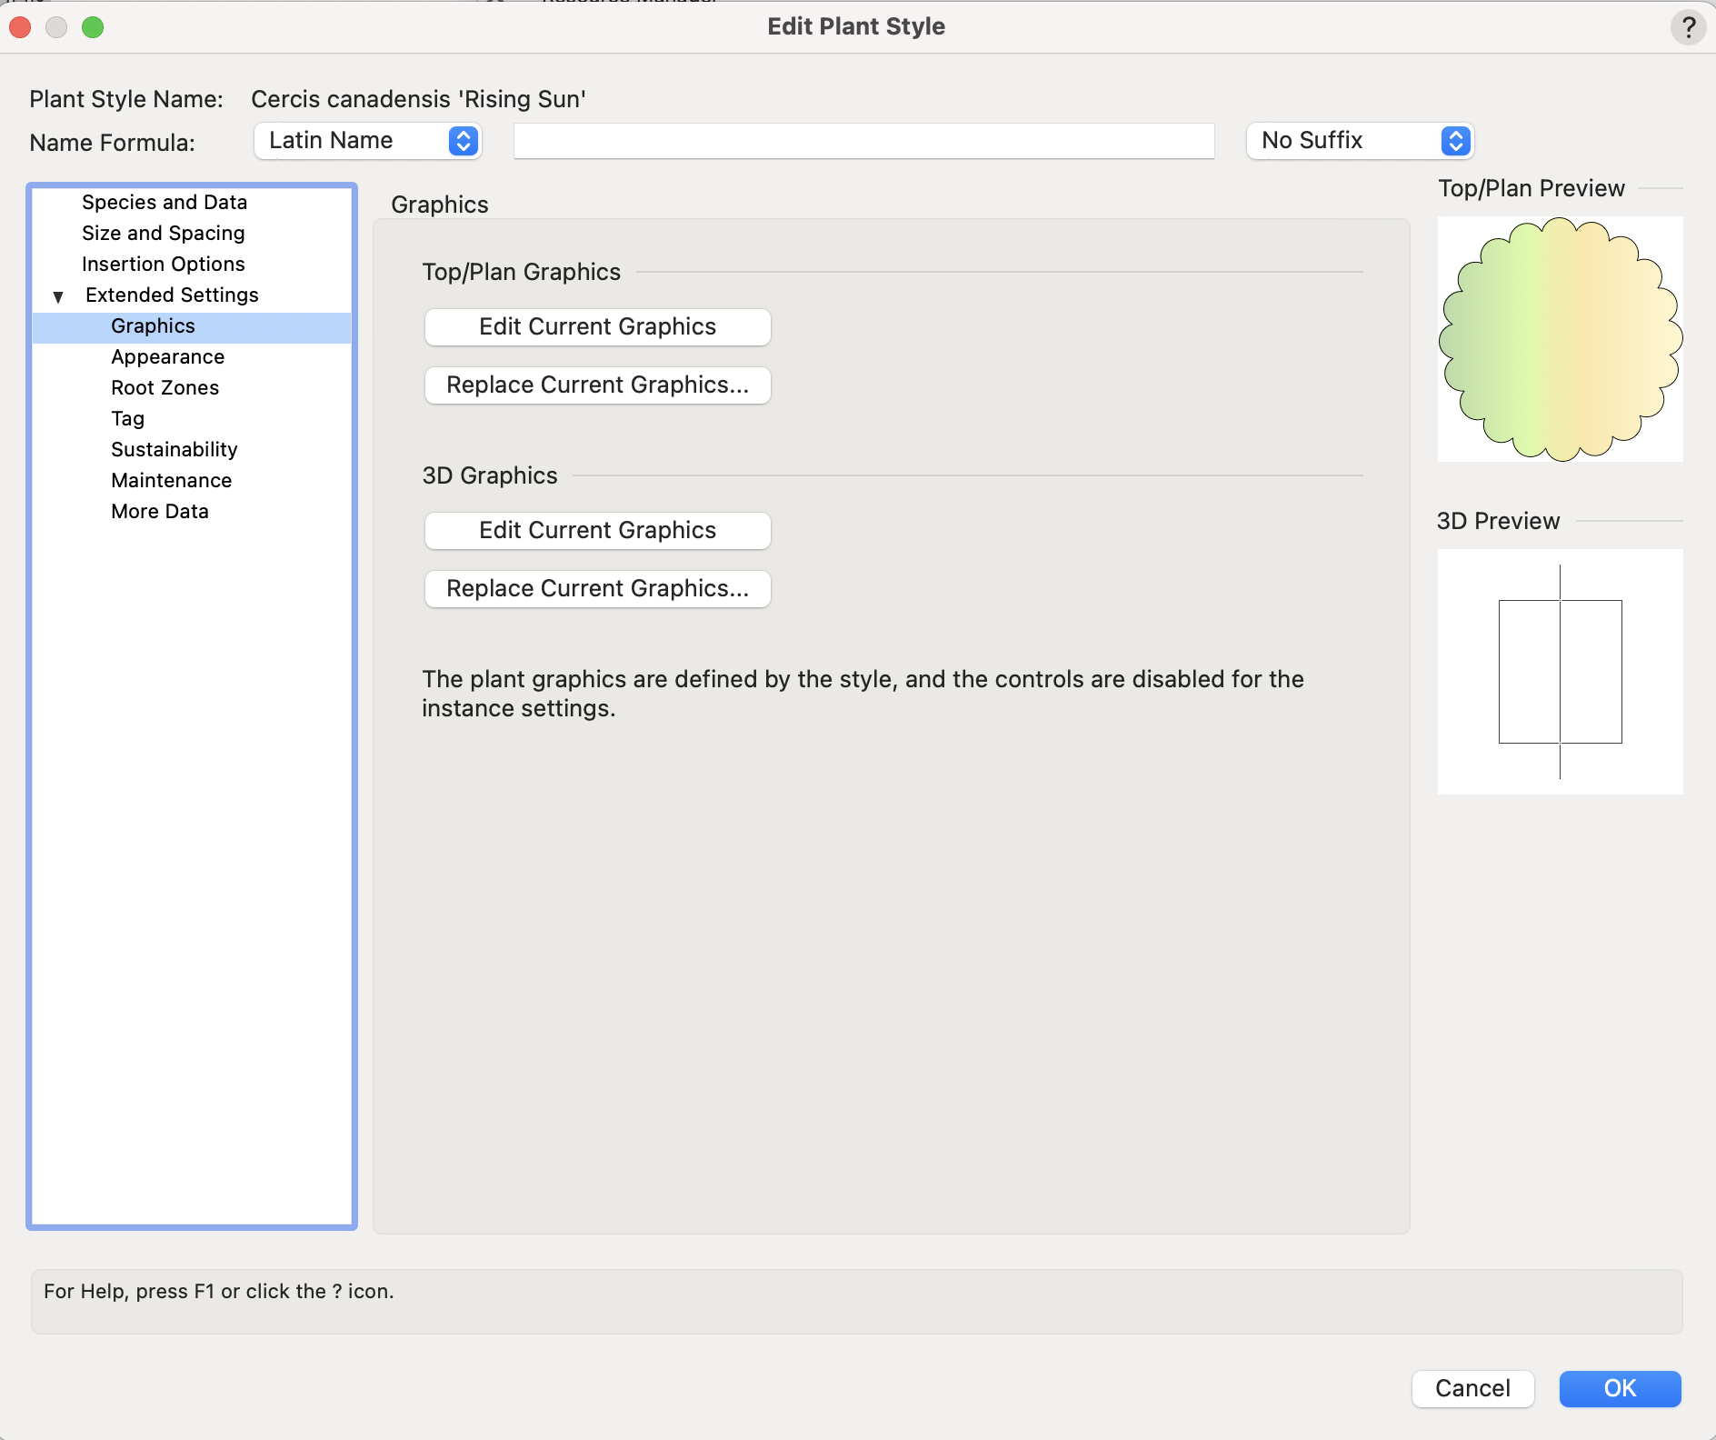The height and width of the screenshot is (1440, 1716).
Task: Open the Appearance settings
Action: tap(167, 356)
